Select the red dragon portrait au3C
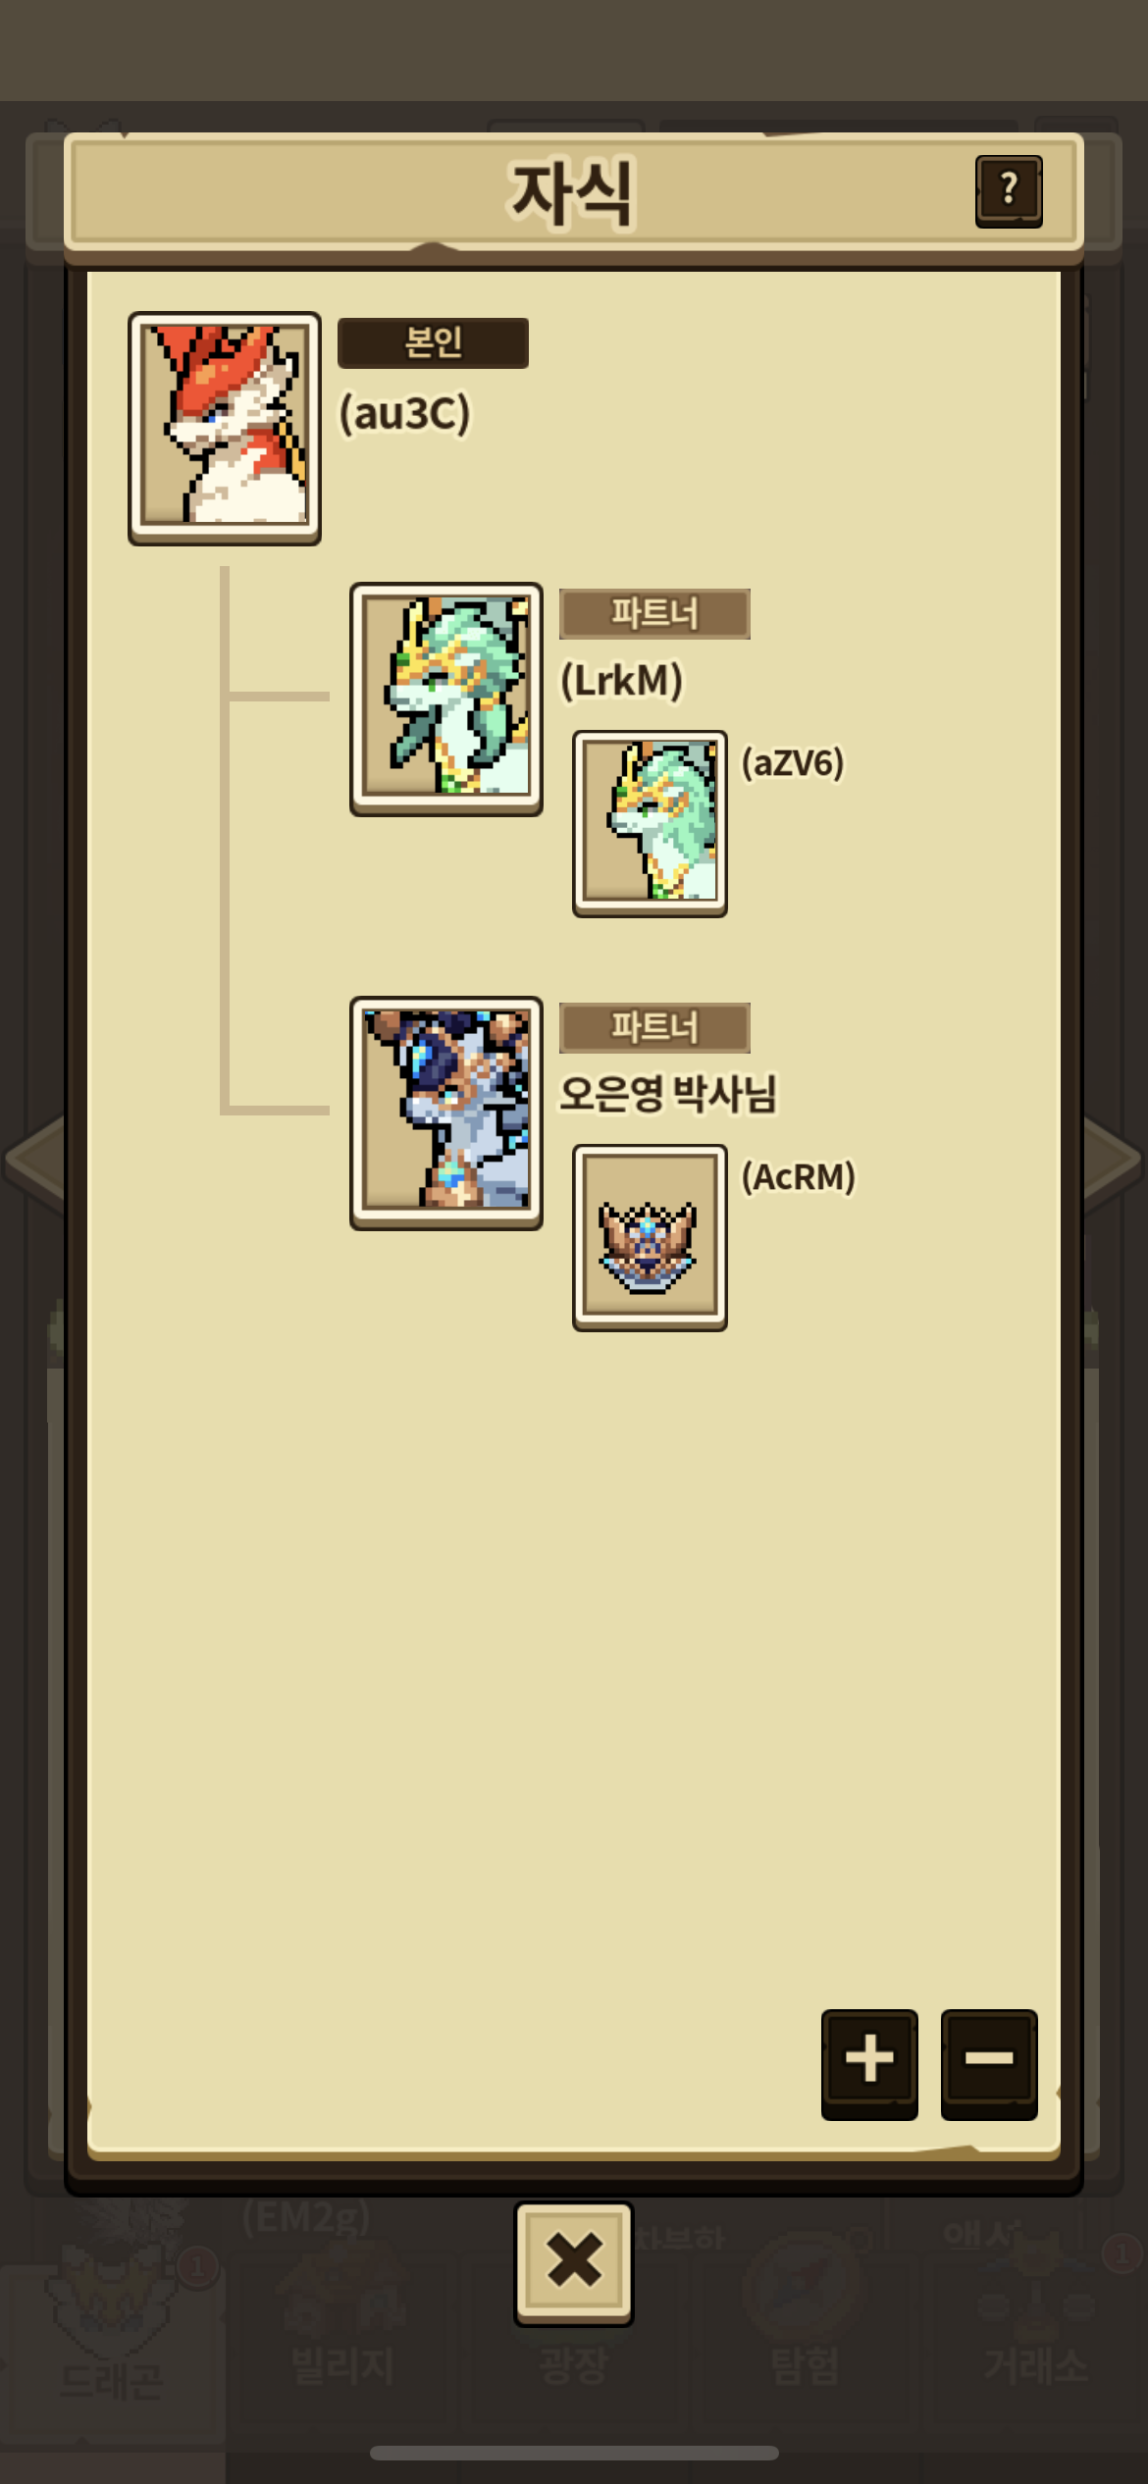The width and height of the screenshot is (1148, 2484). coord(225,429)
